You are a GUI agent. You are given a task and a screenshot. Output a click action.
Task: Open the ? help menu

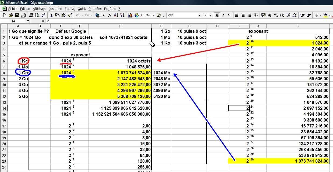[119, 9]
